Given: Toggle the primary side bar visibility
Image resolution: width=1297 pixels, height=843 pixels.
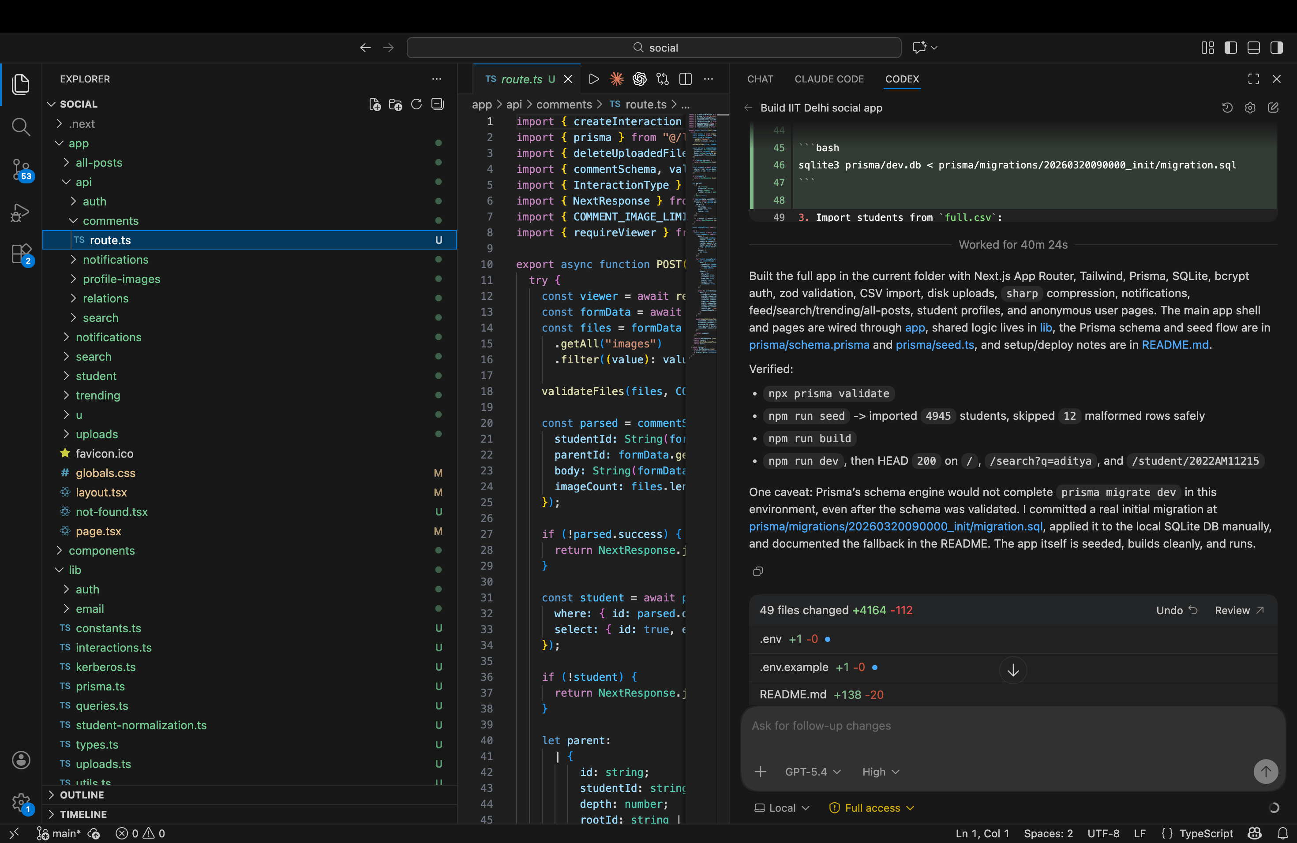Looking at the screenshot, I should point(1230,47).
